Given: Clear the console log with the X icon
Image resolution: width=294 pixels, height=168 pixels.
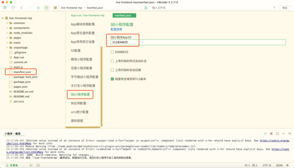Looking at the screenshot, I should 290,133.
